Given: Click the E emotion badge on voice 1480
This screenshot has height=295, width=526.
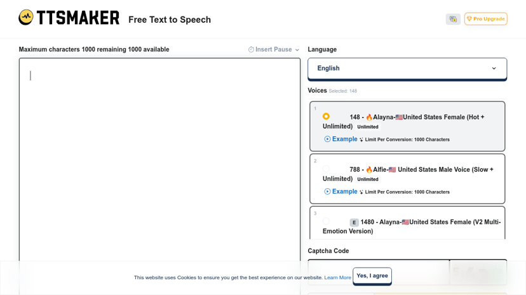Looking at the screenshot, I should point(354,222).
